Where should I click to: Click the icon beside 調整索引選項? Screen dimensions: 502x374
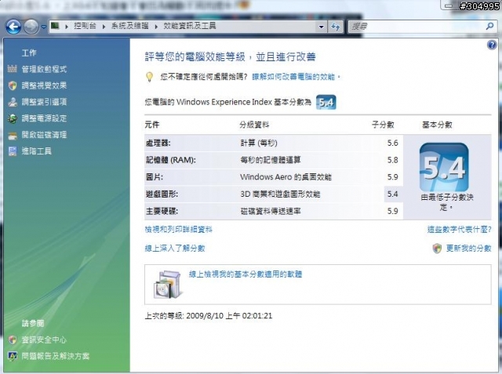(x=13, y=102)
